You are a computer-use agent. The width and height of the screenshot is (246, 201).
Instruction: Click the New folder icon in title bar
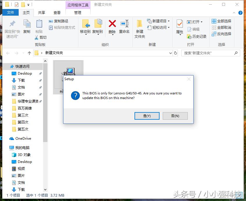point(23,5)
